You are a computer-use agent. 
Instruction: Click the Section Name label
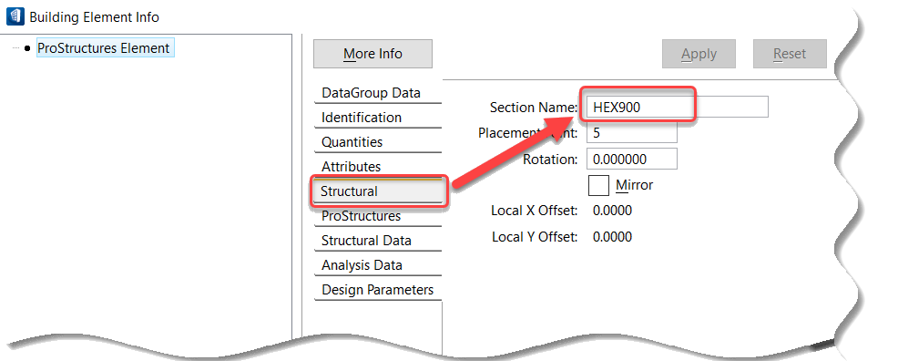(534, 108)
